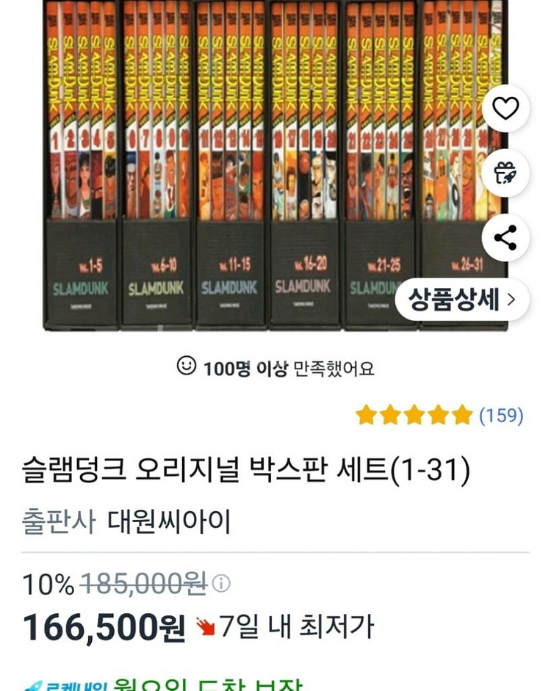Tap the Vol.16-20 Slam Dunk box
The width and height of the screenshot is (551, 691).
coord(304,165)
